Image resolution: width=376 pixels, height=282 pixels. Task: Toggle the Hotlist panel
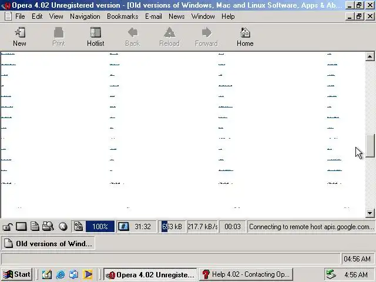click(95, 36)
